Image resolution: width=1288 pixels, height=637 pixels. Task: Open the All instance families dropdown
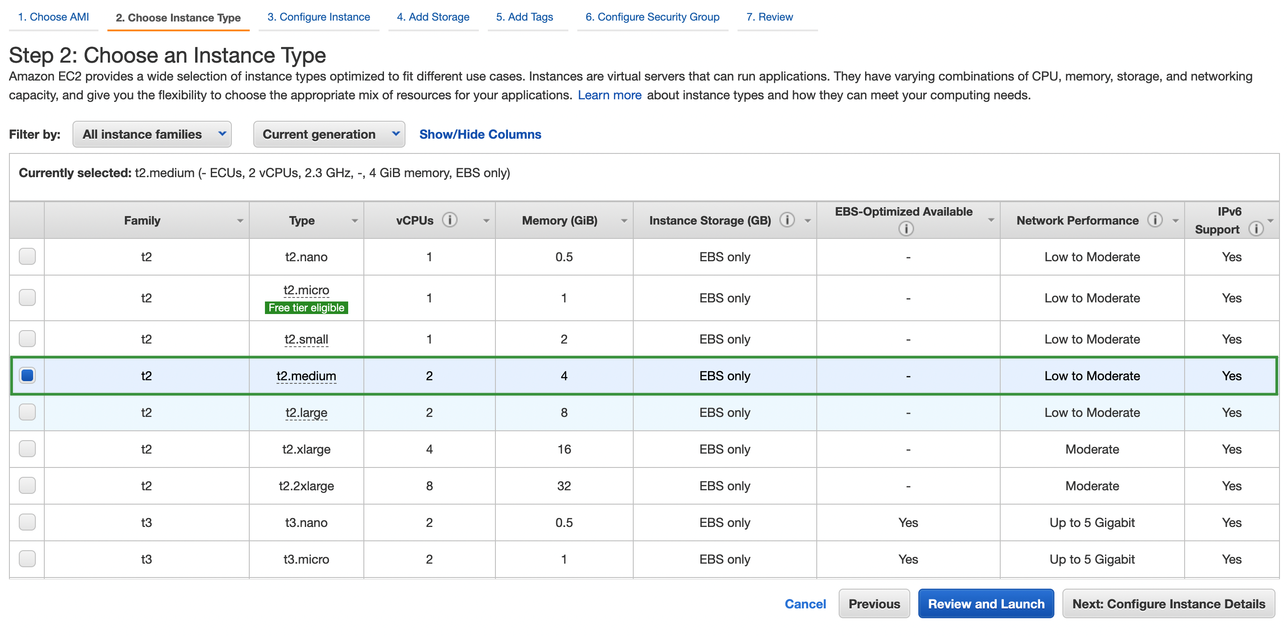152,134
